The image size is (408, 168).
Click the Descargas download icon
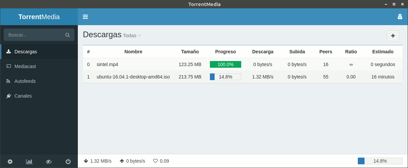pyautogui.click(x=9, y=52)
